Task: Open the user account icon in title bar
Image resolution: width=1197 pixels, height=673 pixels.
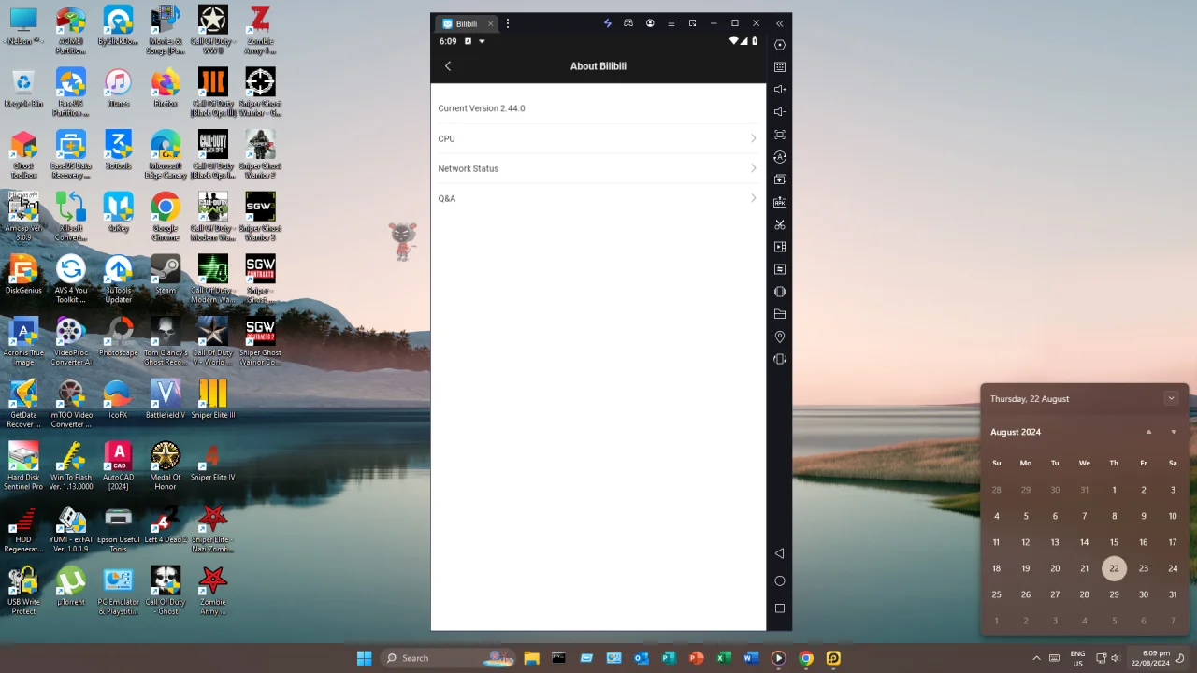Action: click(650, 23)
